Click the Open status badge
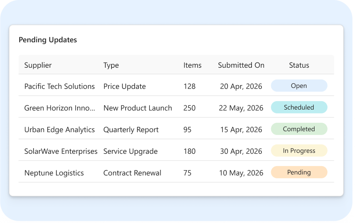The width and height of the screenshot is (355, 223). click(x=299, y=86)
